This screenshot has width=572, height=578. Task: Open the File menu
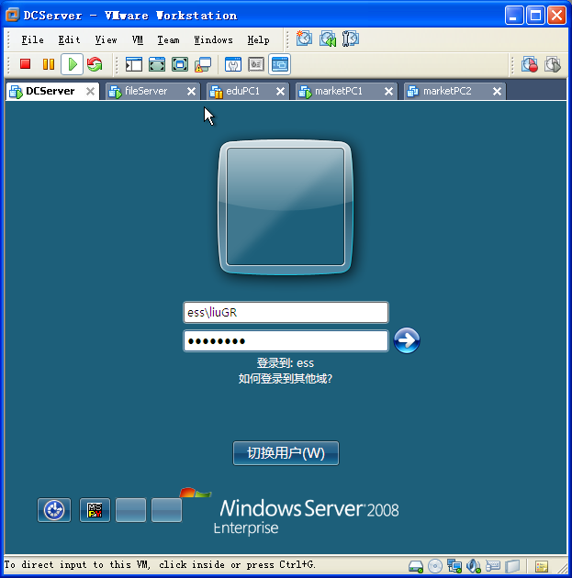coord(32,39)
